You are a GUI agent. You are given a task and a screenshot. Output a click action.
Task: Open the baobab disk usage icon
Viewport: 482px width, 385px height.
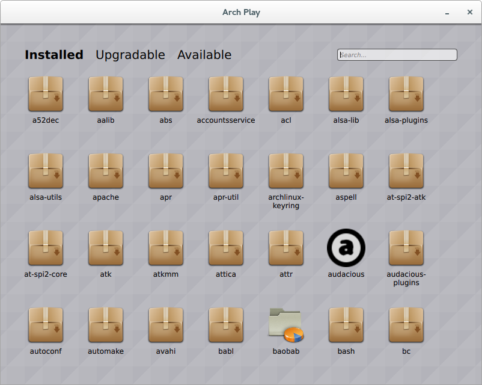coord(286,325)
